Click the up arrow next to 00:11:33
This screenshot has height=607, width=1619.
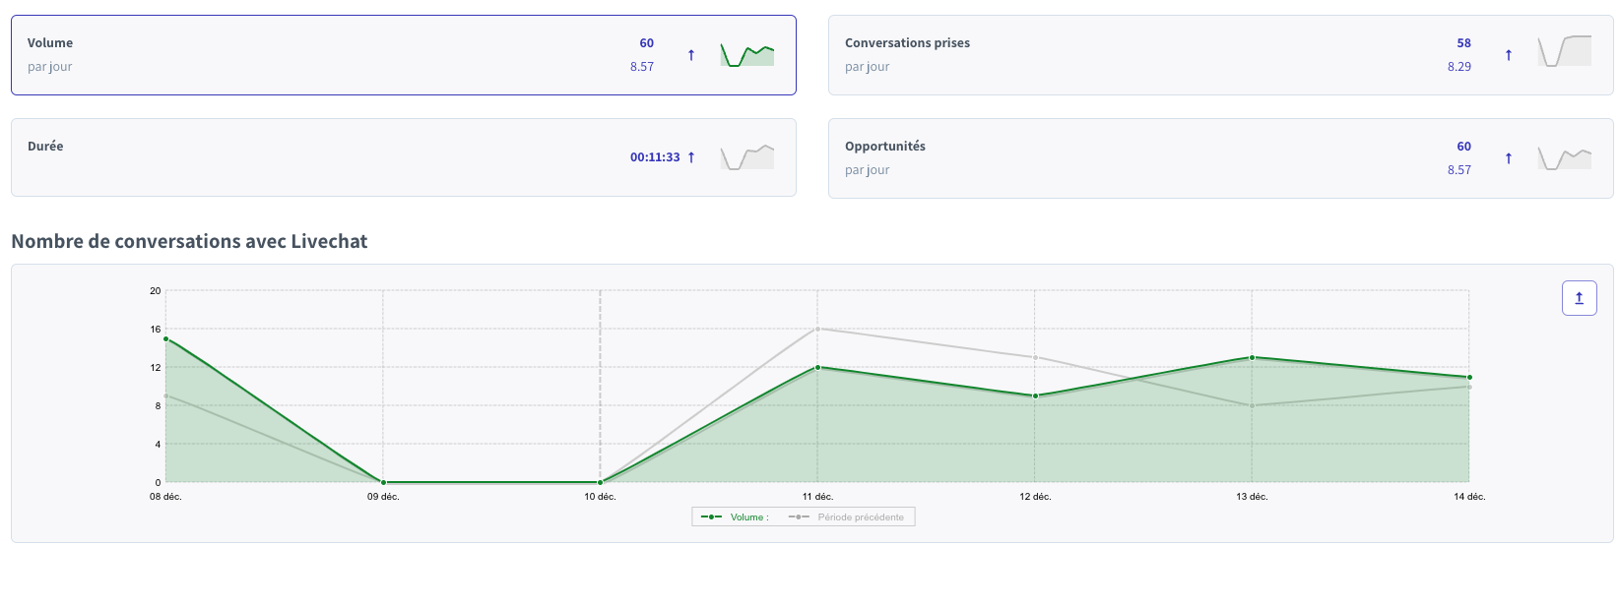pyautogui.click(x=691, y=157)
